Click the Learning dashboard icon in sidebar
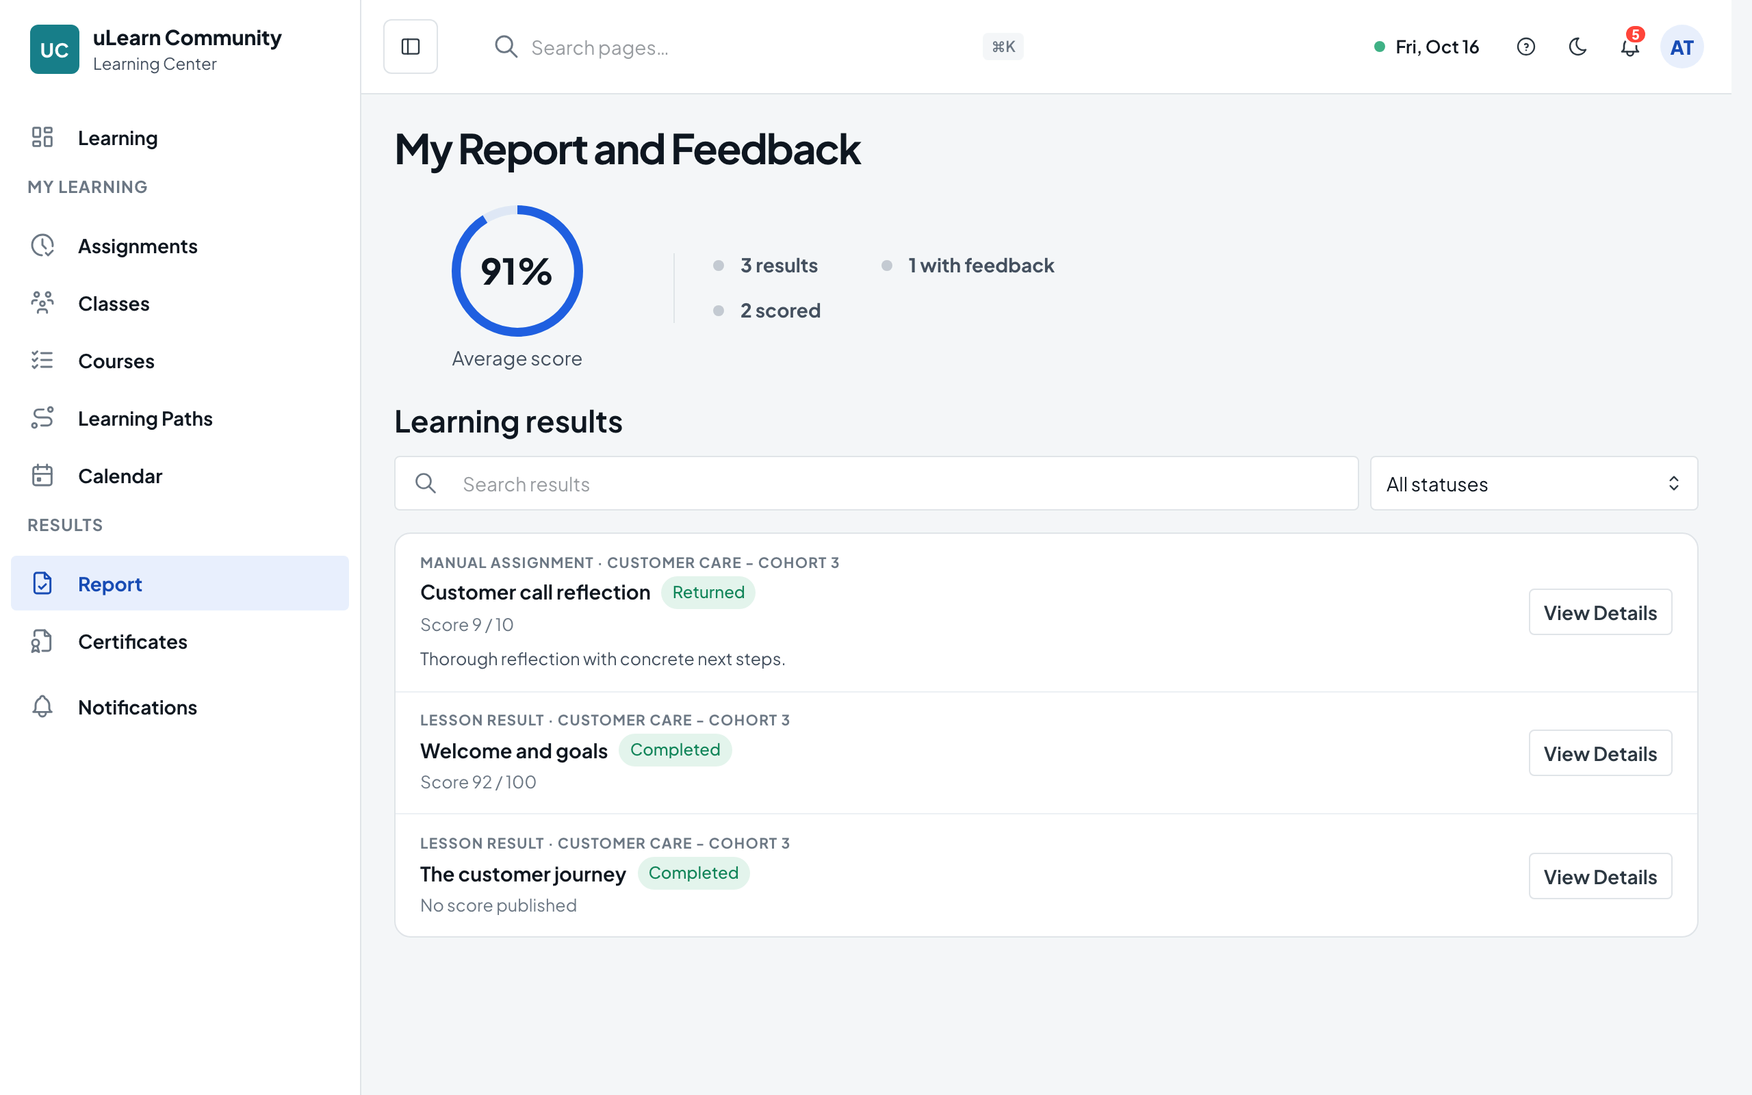 42,137
